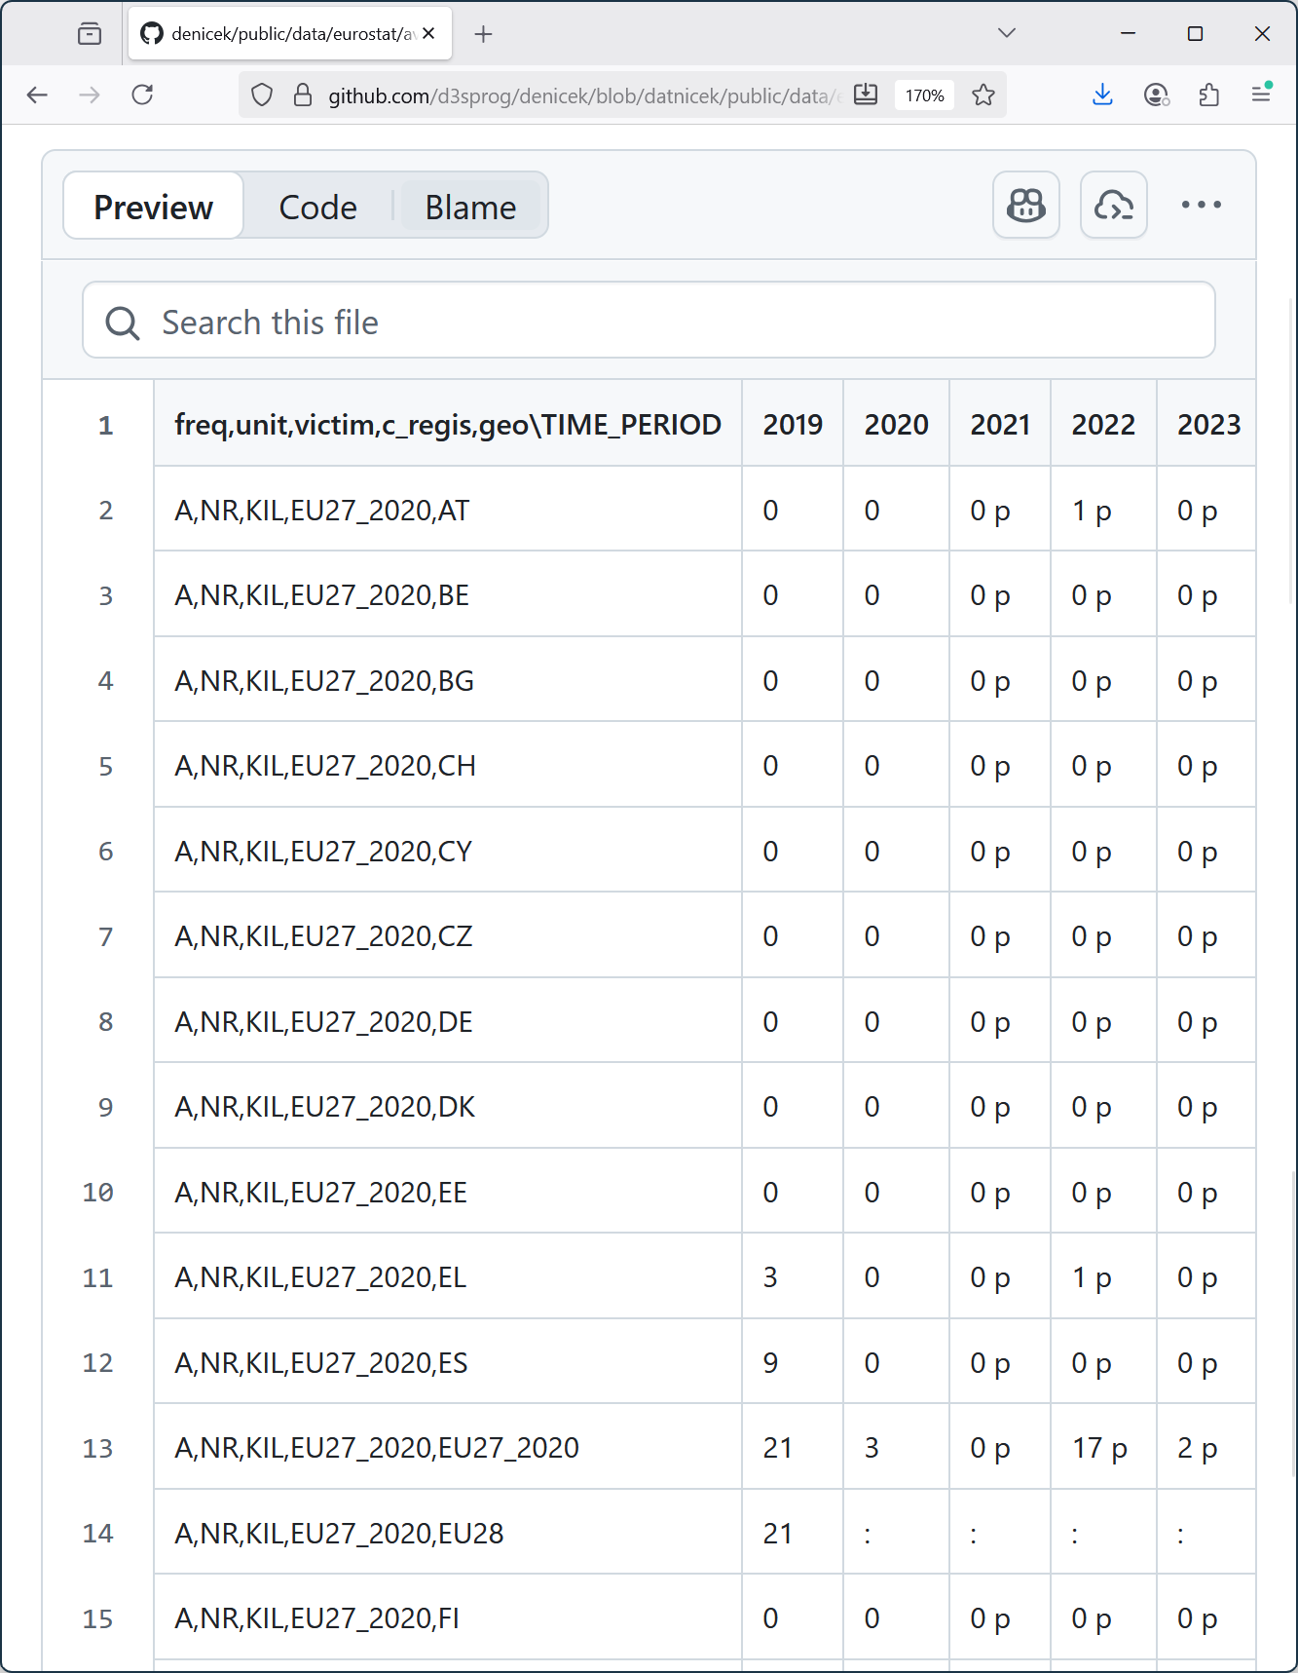This screenshot has width=1298, height=1673.
Task: Reload the current page
Action: tap(142, 95)
